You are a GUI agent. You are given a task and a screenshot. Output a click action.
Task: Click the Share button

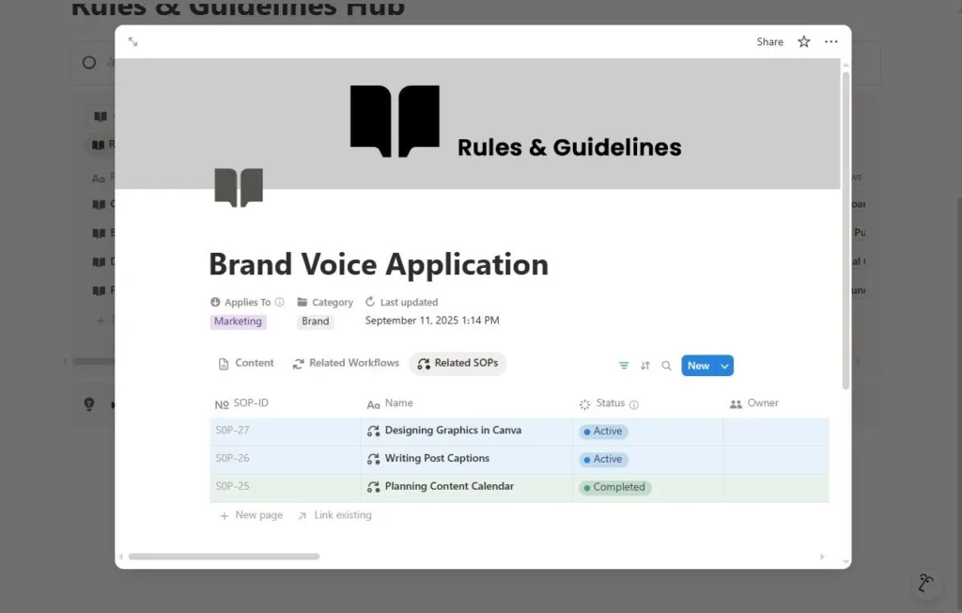pyautogui.click(x=769, y=42)
